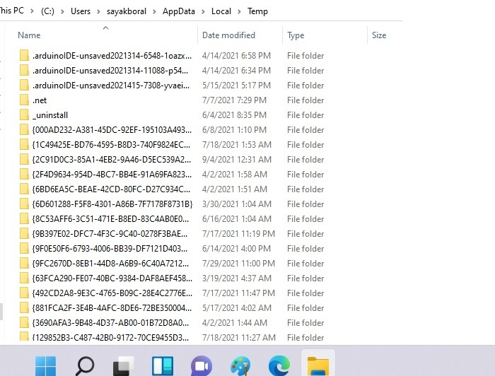Screen dimensions: 495x376
Task: Sort by Name column header
Action: [29, 35]
